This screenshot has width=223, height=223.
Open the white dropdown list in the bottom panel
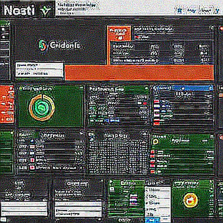point(158,203)
